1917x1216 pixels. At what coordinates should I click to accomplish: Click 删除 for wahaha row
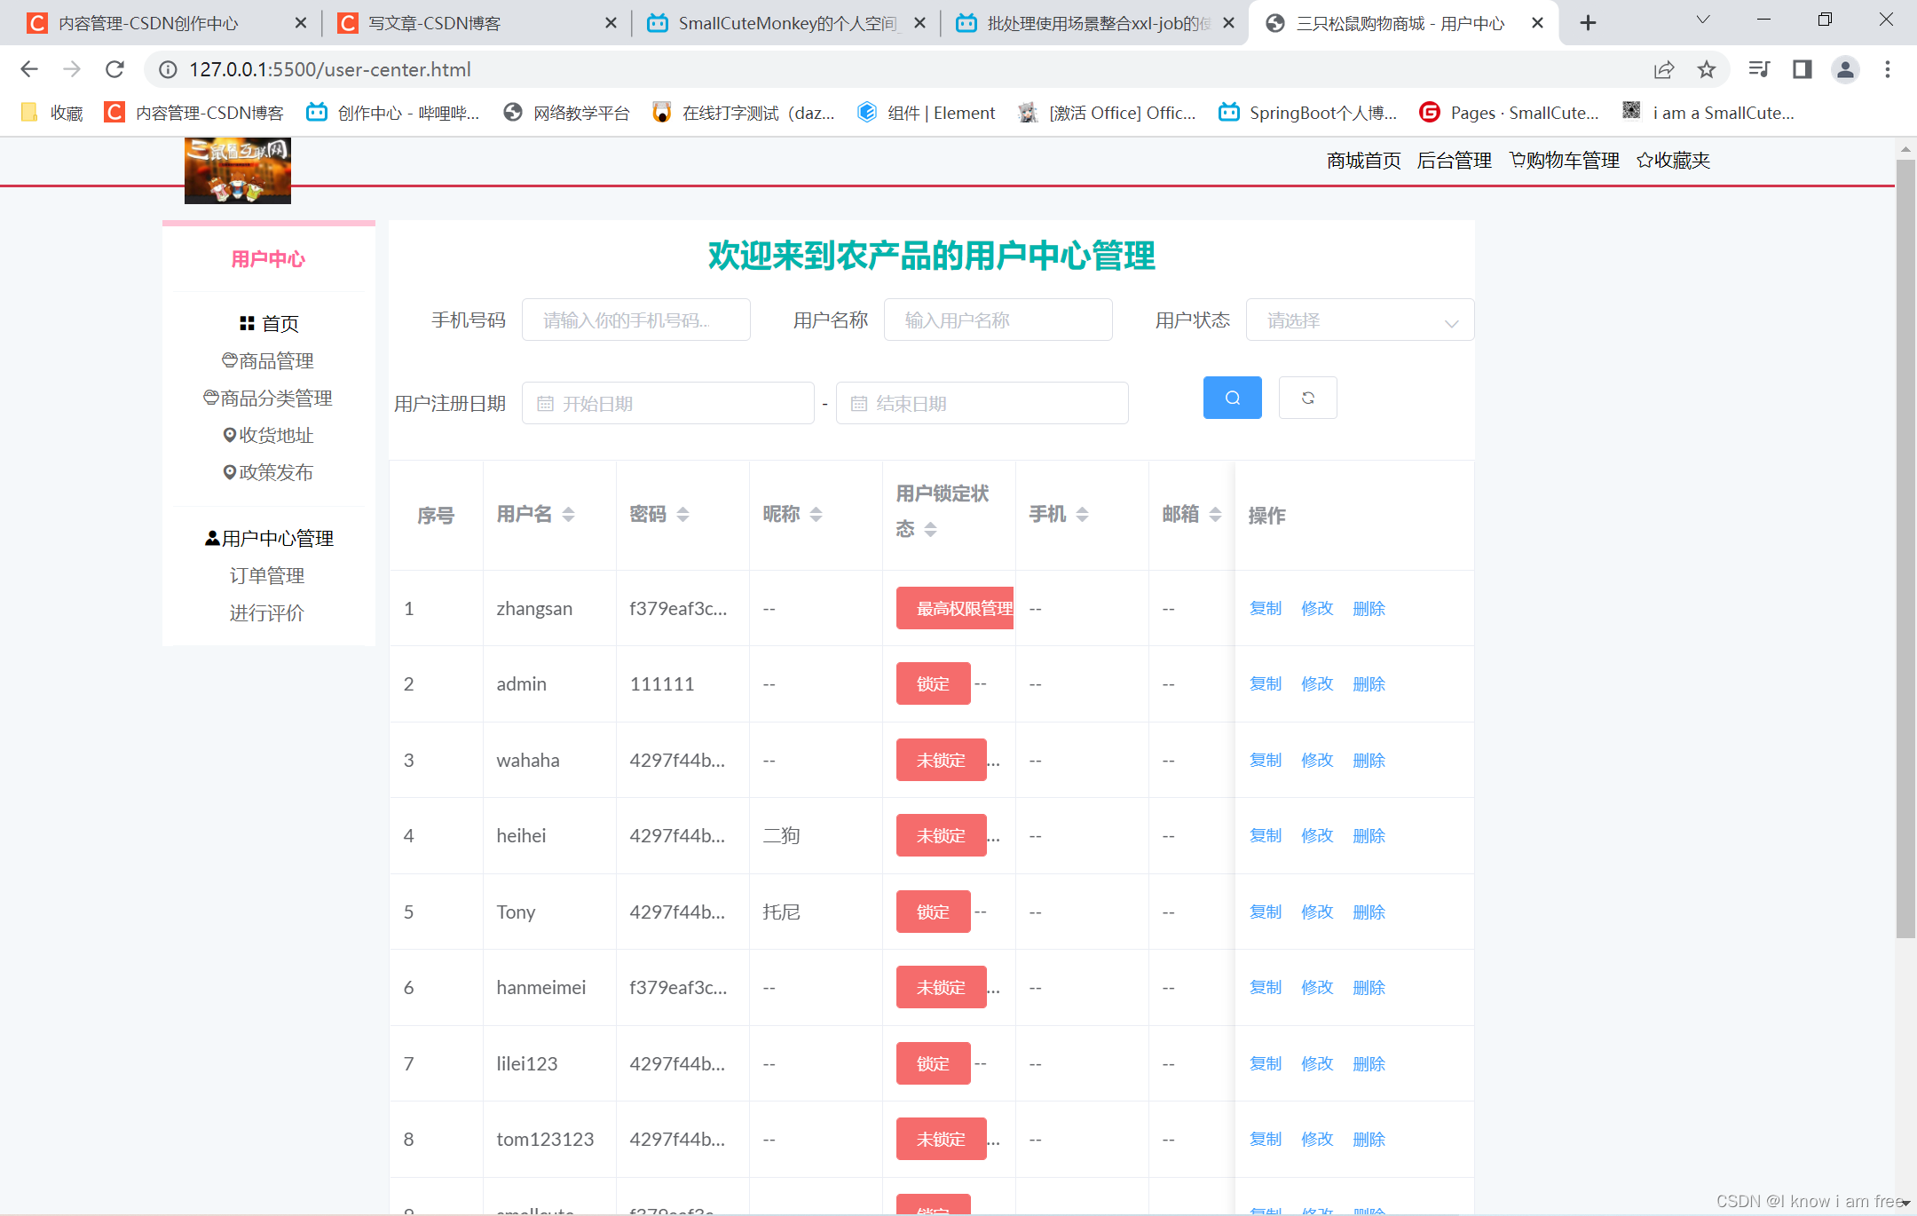tap(1369, 760)
